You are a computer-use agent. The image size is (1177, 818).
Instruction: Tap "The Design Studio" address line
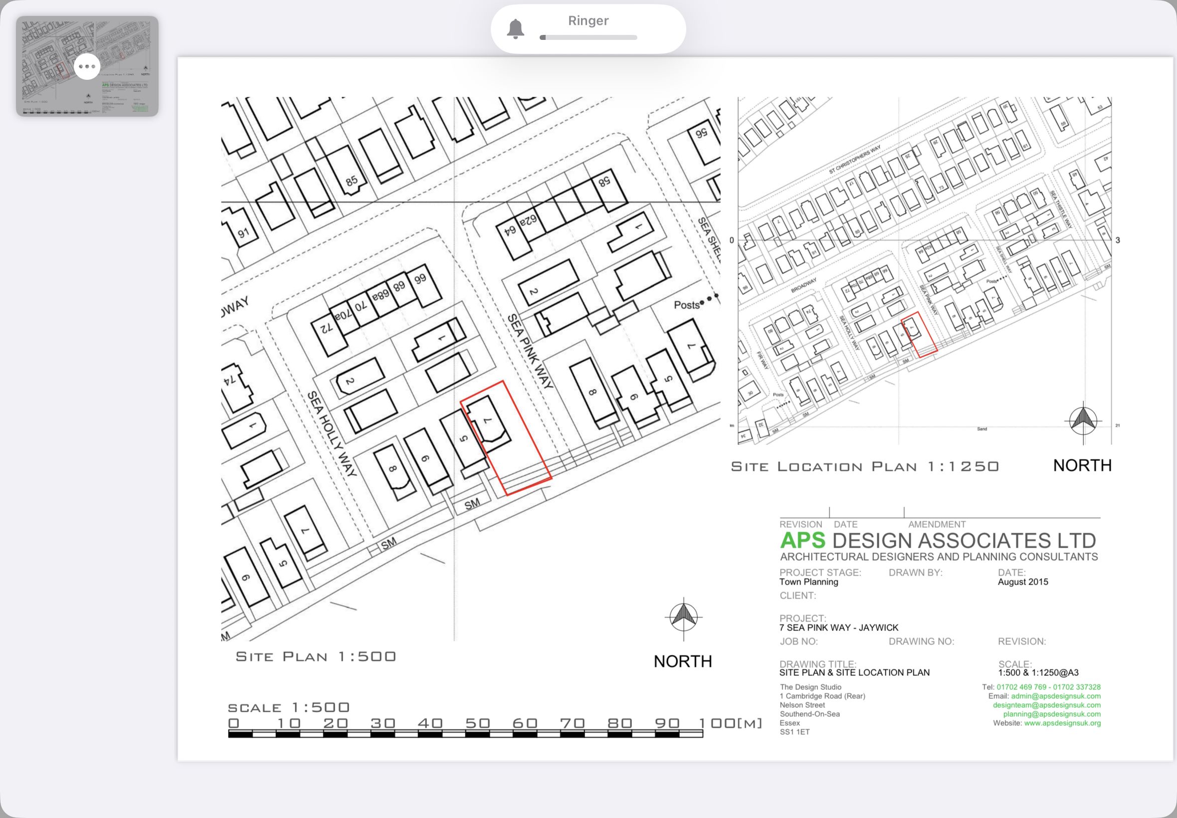pyautogui.click(x=810, y=687)
